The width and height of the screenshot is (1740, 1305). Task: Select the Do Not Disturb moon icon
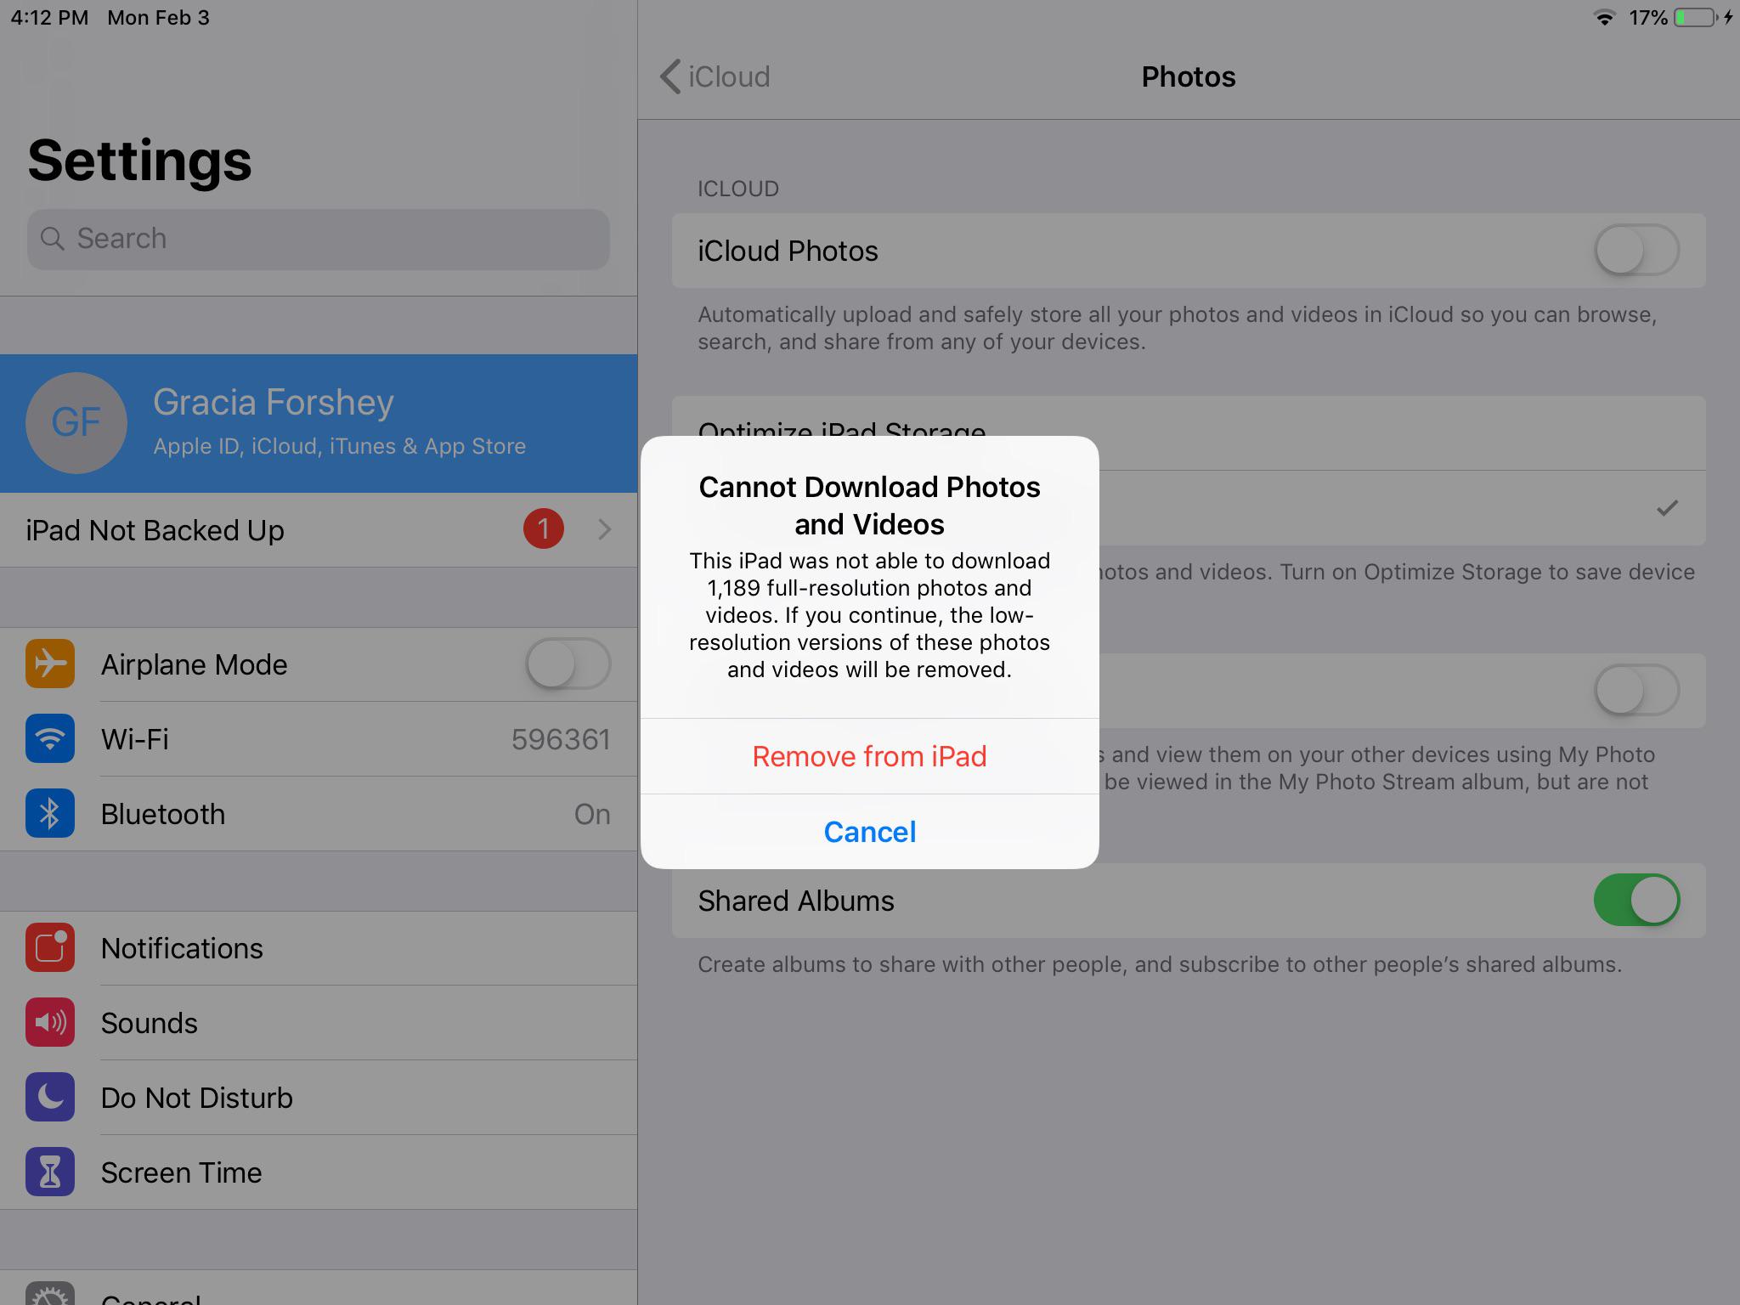tap(50, 1098)
